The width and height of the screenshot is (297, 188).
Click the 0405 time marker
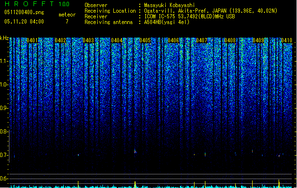point(145,40)
